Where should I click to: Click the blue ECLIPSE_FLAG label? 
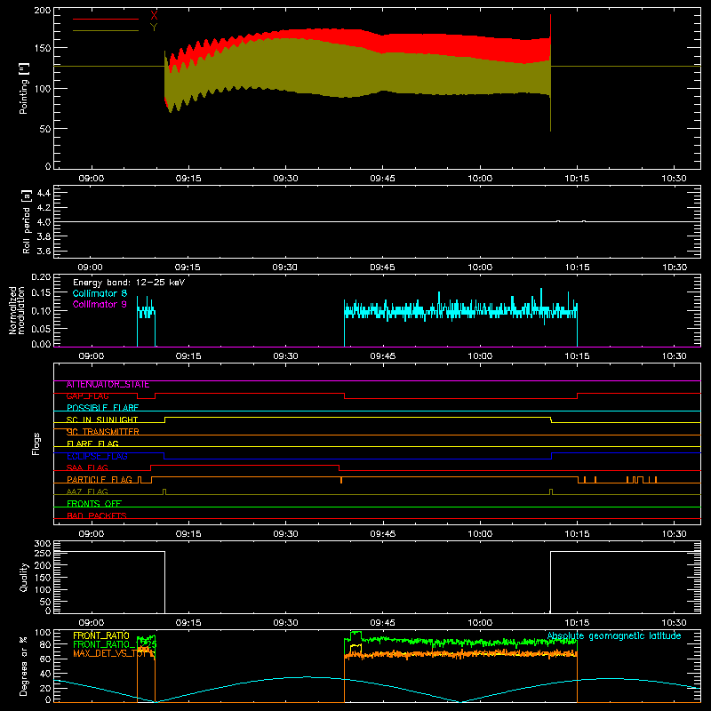click(x=97, y=456)
